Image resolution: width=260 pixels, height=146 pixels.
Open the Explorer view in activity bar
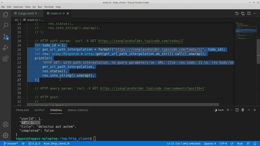pyautogui.click(x=5, y=15)
